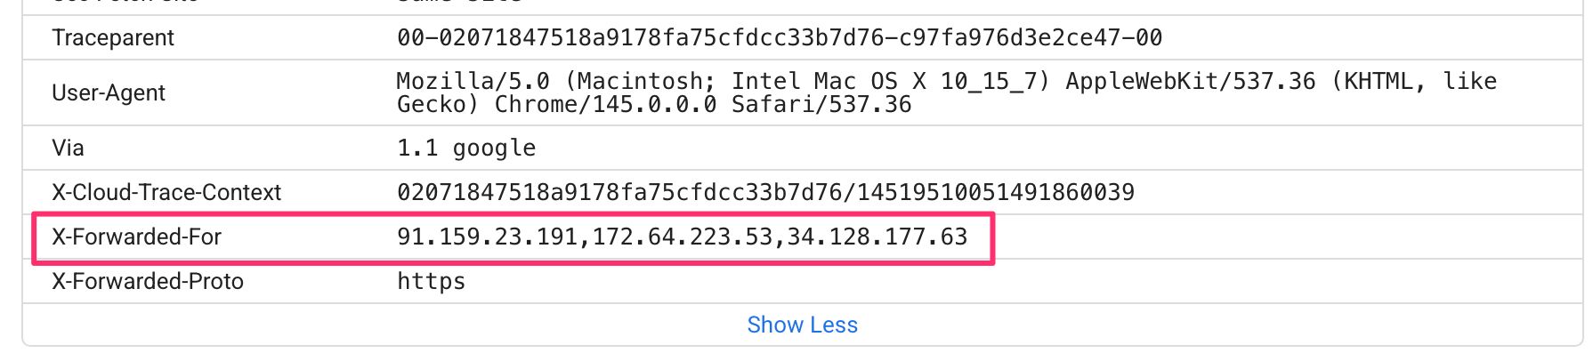The height and width of the screenshot is (361, 1593).
Task: Click the X-Cloud-Trace-Context header name
Action: click(166, 192)
